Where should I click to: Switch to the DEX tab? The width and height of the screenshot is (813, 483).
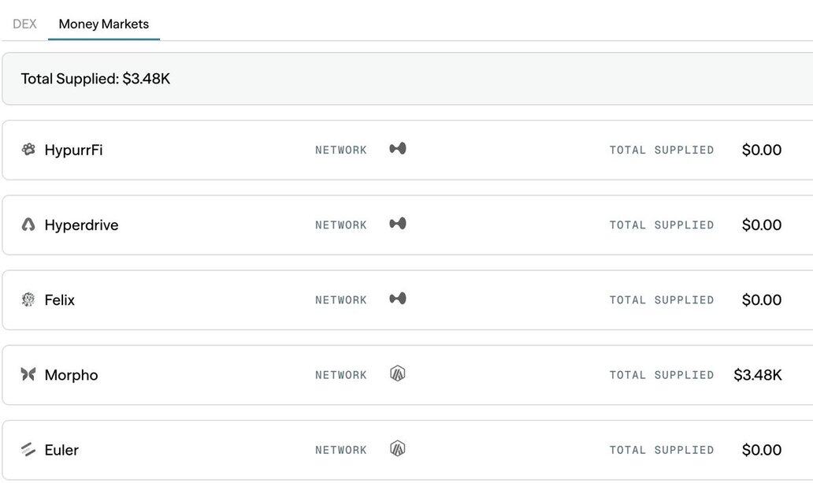coord(24,24)
